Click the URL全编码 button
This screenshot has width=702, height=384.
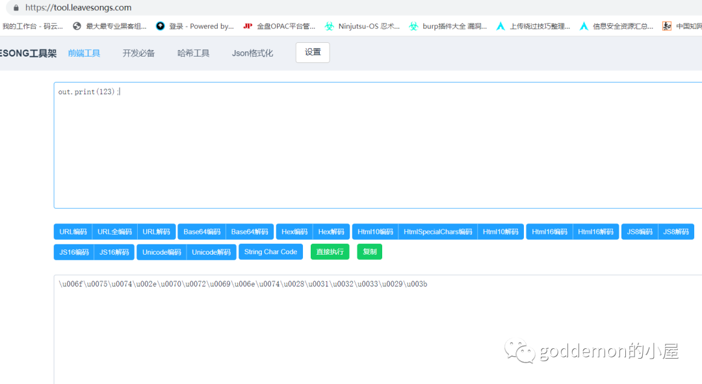[114, 232]
